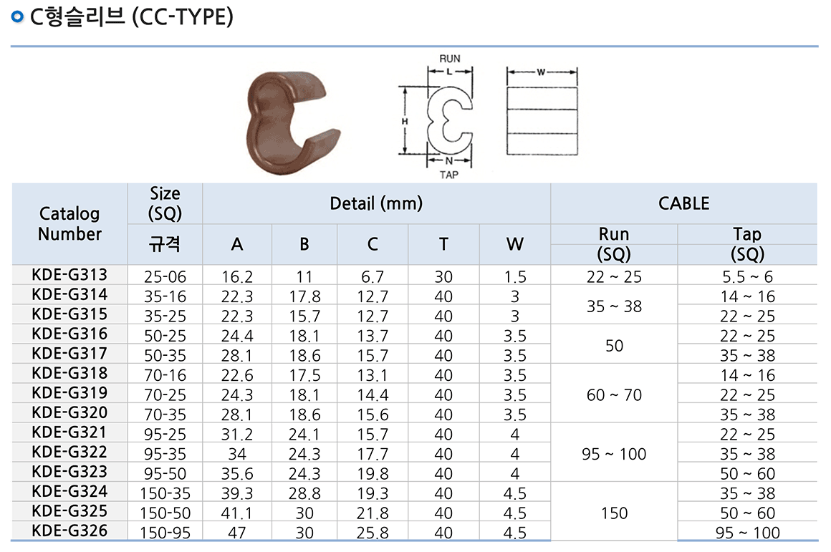This screenshot has width=831, height=552.
Task: Click the Catalog Number column header
Action: point(69,224)
